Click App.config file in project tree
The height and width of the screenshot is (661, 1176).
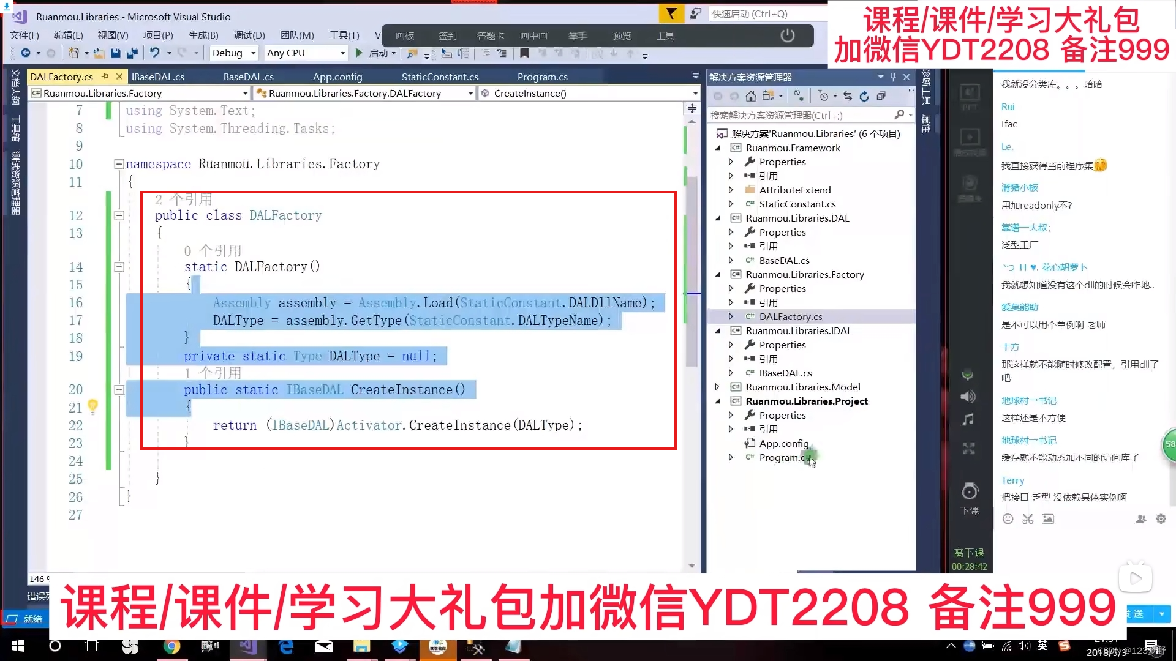click(784, 443)
